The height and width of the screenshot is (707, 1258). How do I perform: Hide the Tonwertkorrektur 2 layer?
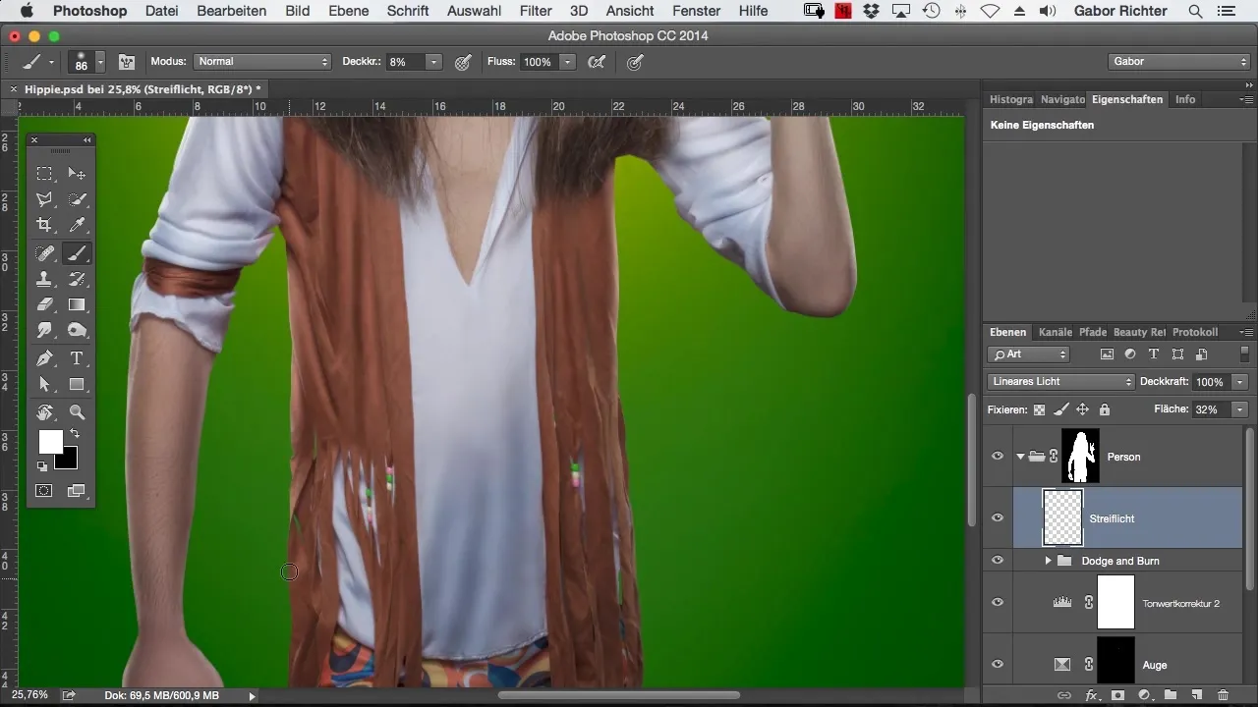tap(998, 603)
